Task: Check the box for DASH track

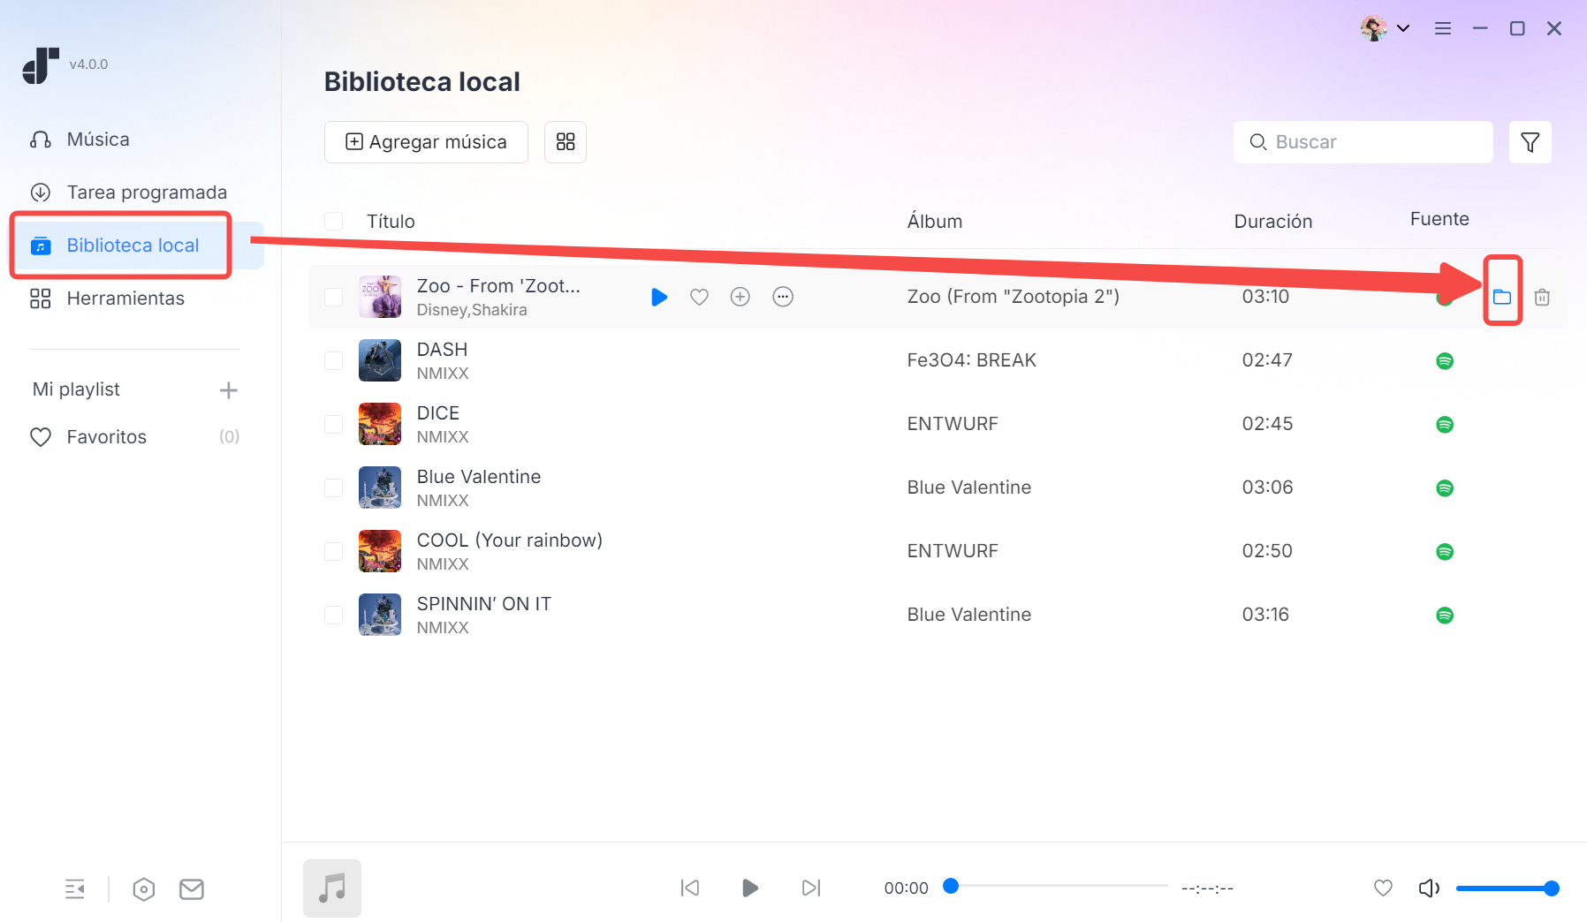Action: [334, 360]
